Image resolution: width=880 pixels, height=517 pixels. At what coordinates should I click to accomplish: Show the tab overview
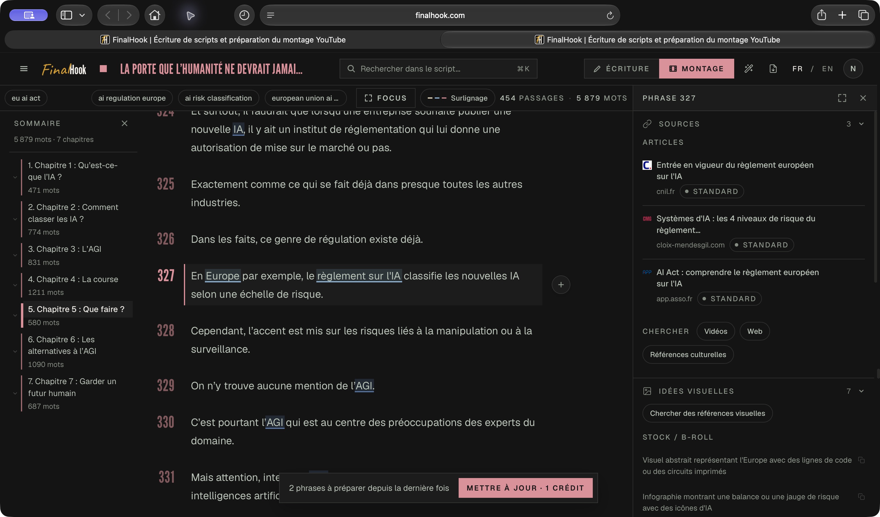point(863,15)
